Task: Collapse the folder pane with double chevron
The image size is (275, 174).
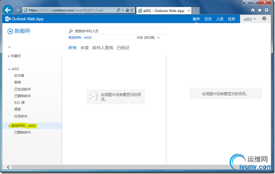Action: coord(9,47)
